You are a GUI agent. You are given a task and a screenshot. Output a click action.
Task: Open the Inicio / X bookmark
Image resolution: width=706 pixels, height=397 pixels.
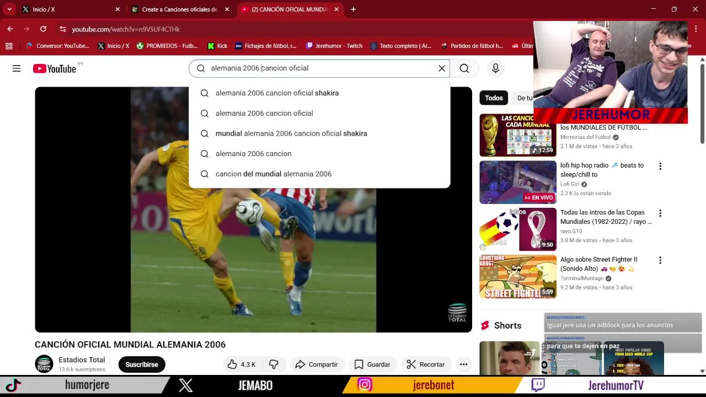click(113, 46)
